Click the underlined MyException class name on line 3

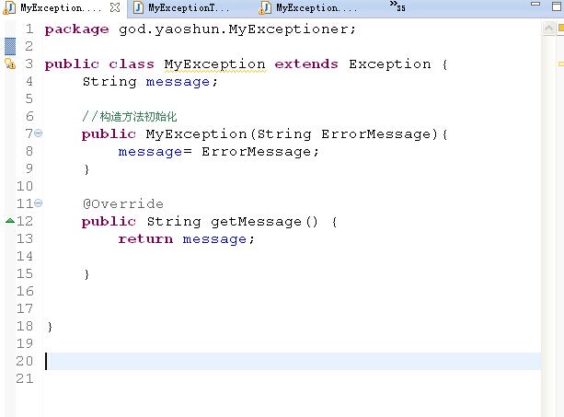(214, 64)
